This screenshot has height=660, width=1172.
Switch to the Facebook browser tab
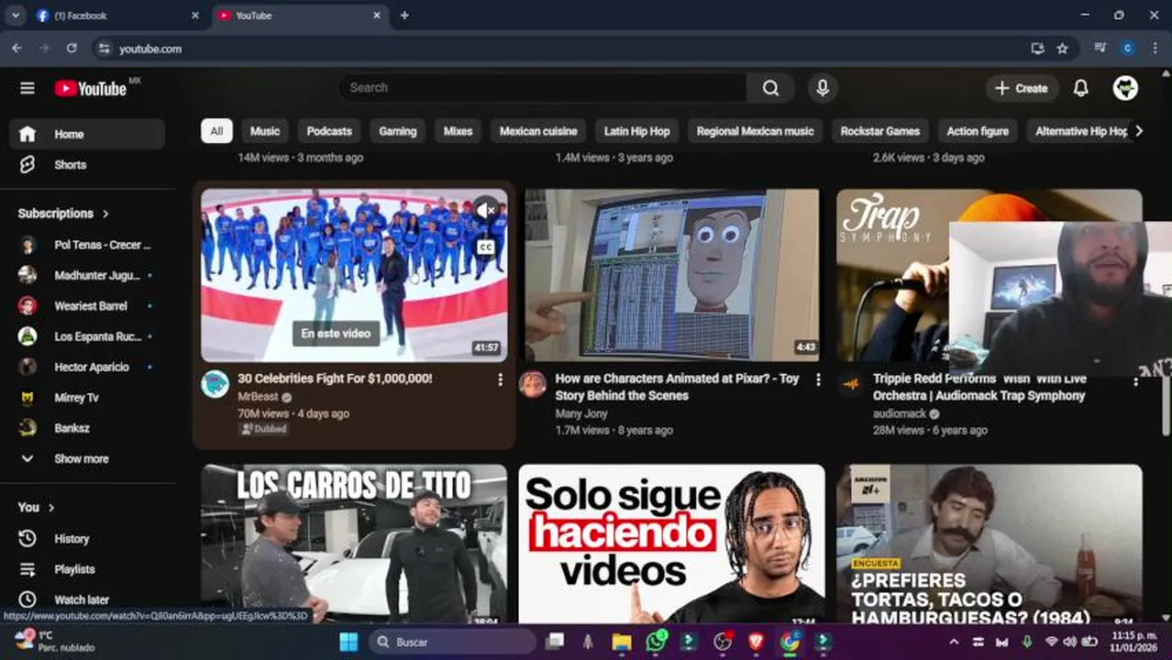coord(116,16)
